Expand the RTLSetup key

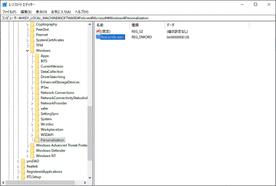coord(18,177)
